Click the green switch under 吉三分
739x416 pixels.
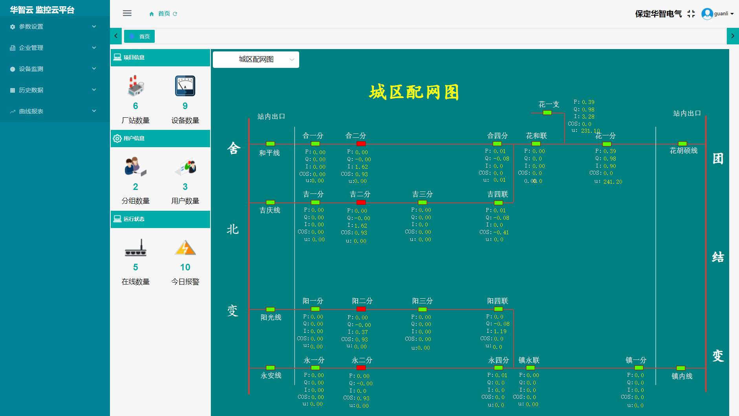click(423, 203)
